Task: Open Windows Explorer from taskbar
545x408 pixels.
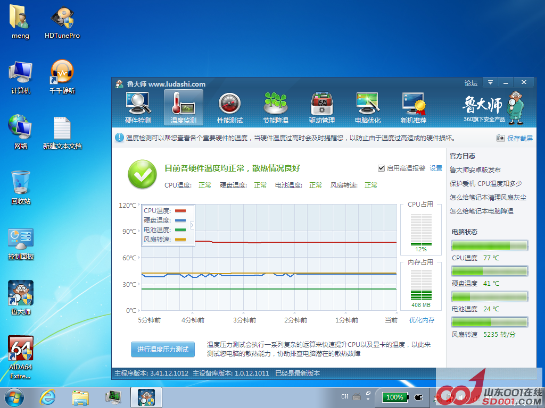Action: click(x=80, y=397)
